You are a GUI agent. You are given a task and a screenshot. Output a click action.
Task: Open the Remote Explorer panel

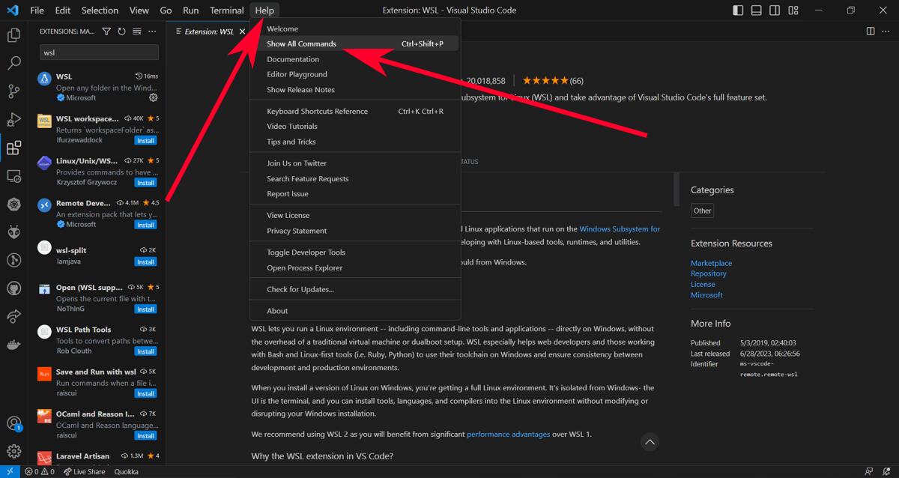(13, 175)
